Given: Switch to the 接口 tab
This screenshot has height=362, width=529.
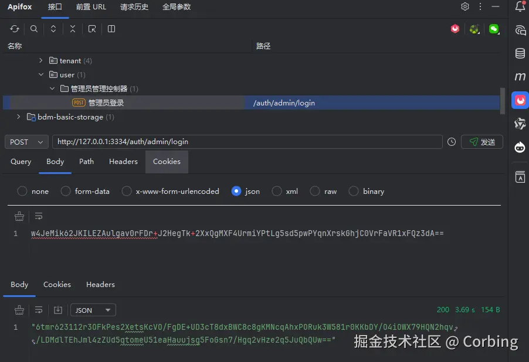Looking at the screenshot, I should pyautogui.click(x=55, y=7).
